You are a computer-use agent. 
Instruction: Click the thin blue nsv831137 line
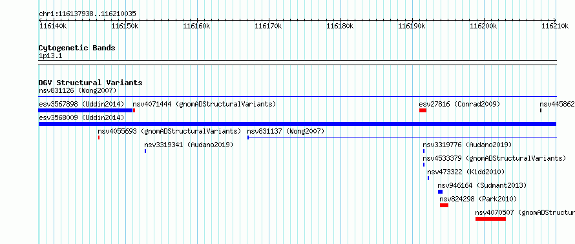coord(402,137)
